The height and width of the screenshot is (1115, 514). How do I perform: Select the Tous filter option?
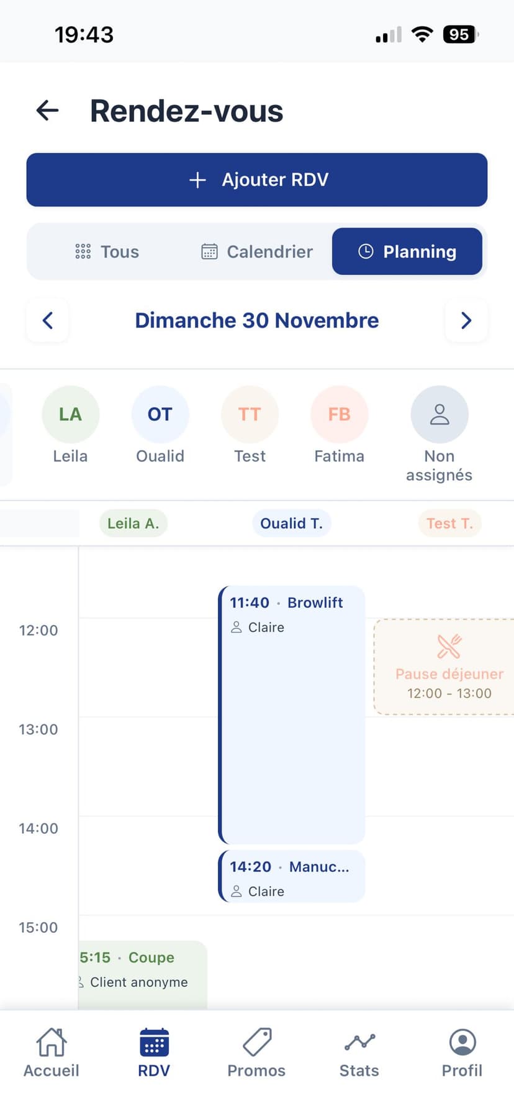[x=106, y=251]
